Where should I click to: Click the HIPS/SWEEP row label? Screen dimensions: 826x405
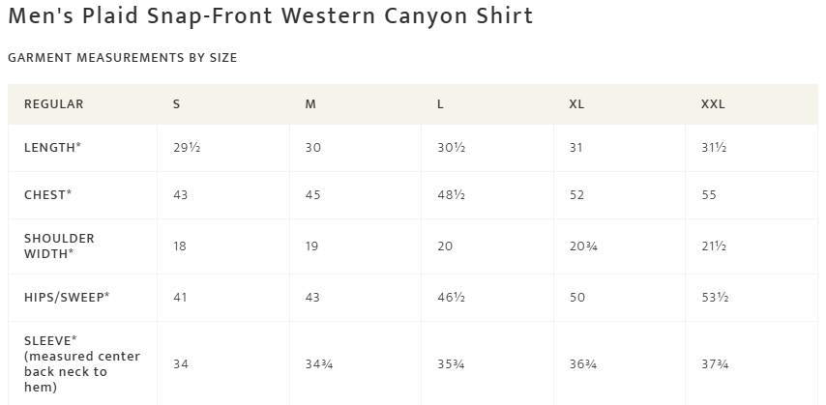pyautogui.click(x=67, y=297)
